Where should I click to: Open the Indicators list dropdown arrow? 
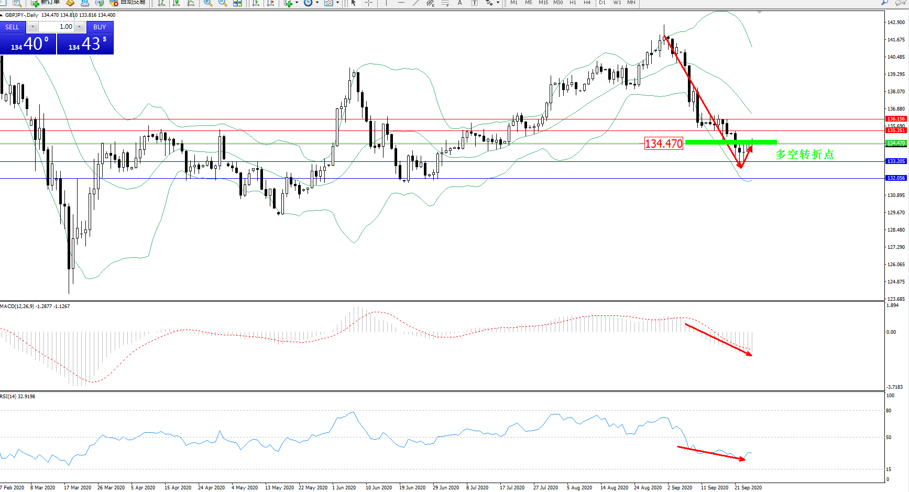click(x=297, y=3)
